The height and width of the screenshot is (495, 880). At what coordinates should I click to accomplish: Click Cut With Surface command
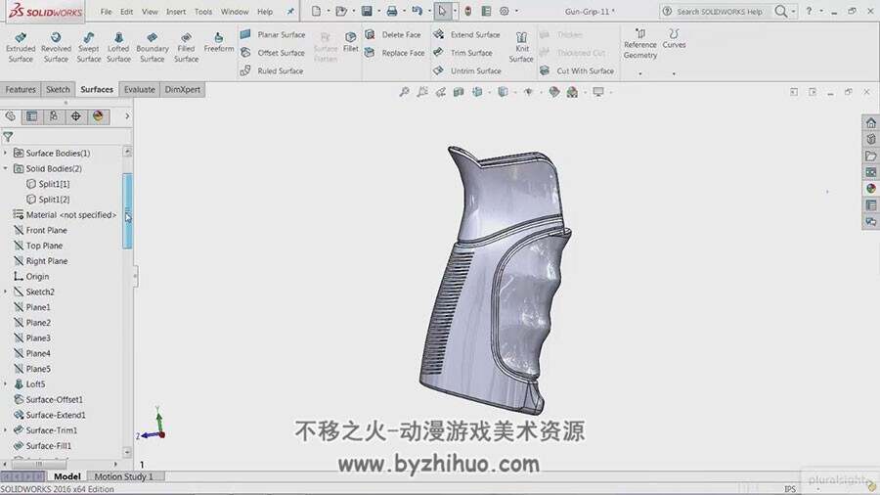pyautogui.click(x=577, y=70)
